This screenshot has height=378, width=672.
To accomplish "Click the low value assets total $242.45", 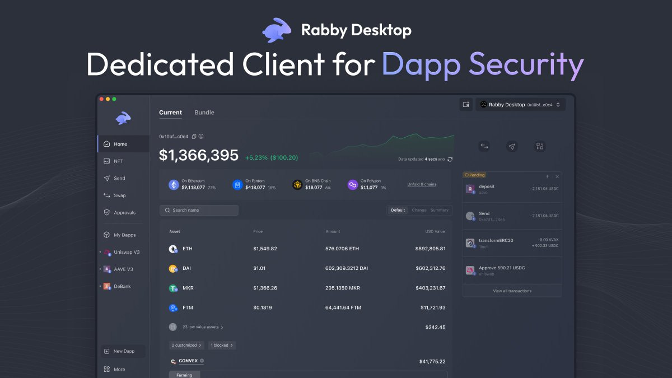I will pos(435,327).
